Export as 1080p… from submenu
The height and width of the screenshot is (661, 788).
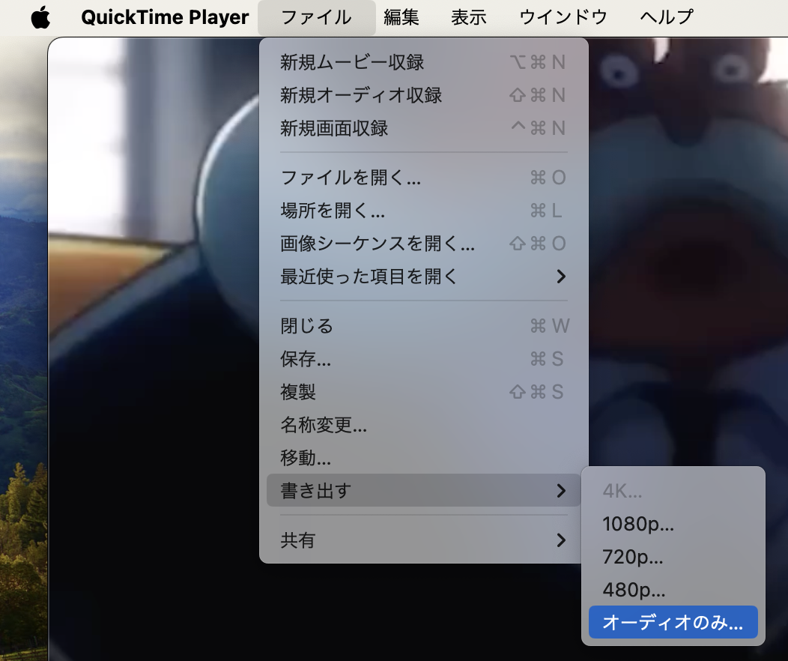673,524
